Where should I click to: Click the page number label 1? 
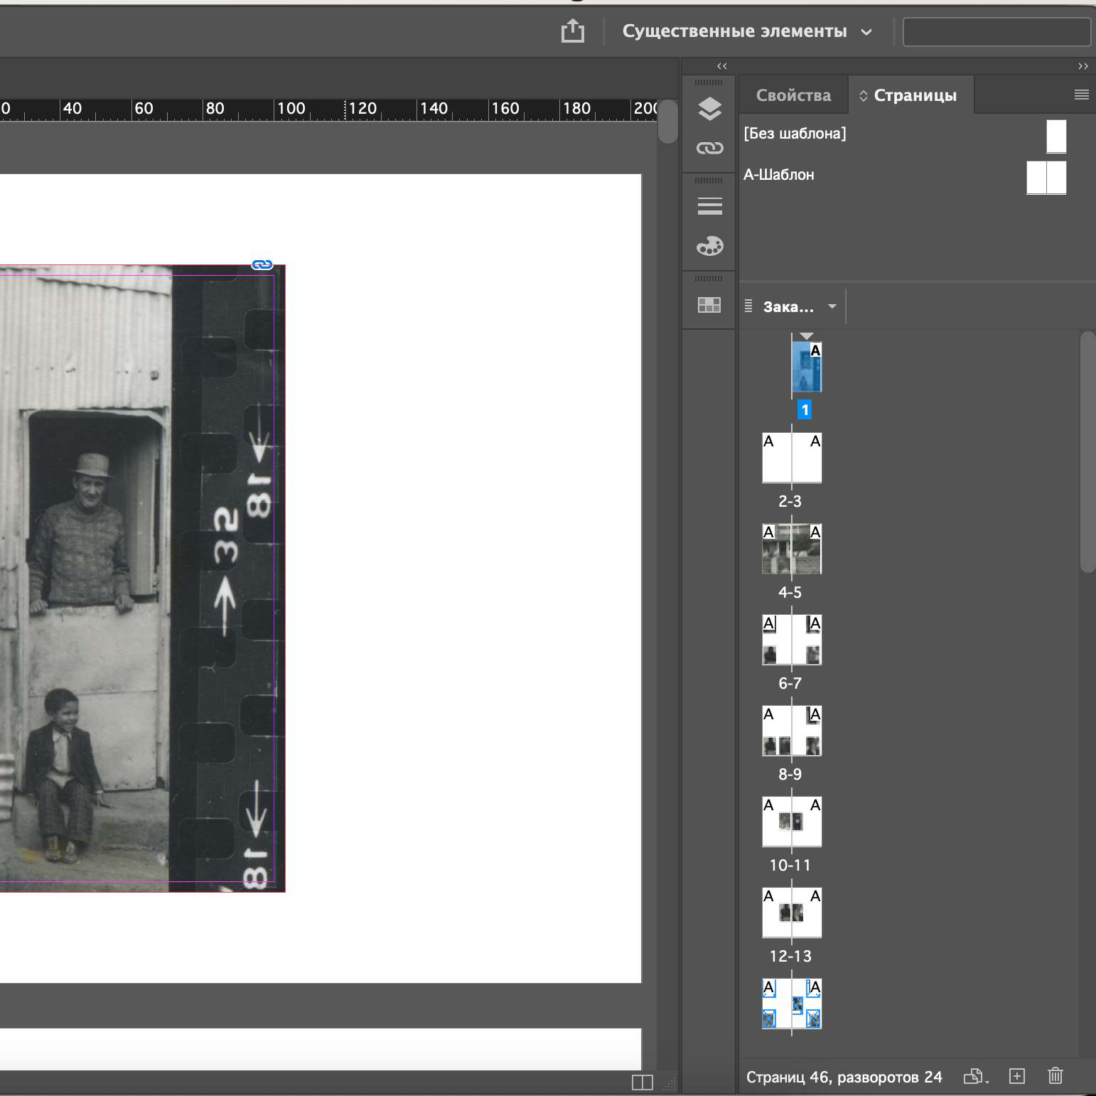click(805, 410)
